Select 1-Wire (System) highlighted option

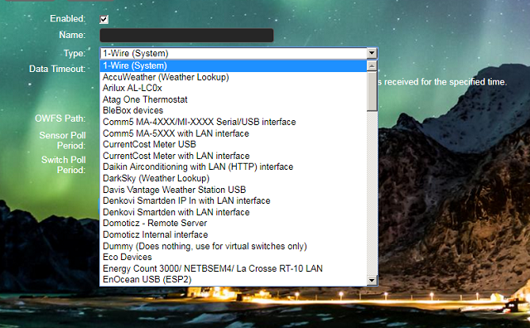pyautogui.click(x=234, y=65)
